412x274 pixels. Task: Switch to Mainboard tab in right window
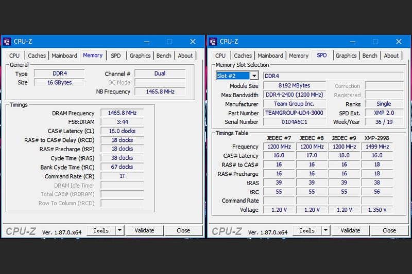270,56
